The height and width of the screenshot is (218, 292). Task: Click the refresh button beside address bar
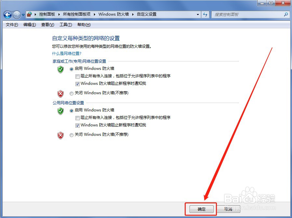[x=205, y=14]
